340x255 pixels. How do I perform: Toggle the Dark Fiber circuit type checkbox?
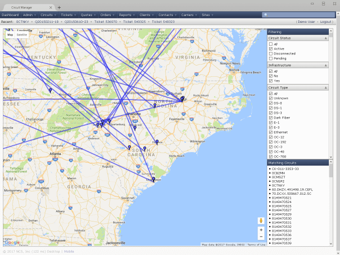tap(271, 118)
